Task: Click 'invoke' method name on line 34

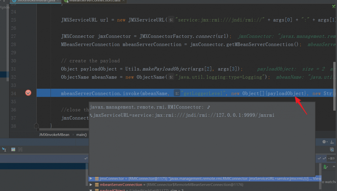Action: pyautogui.click(x=131, y=93)
